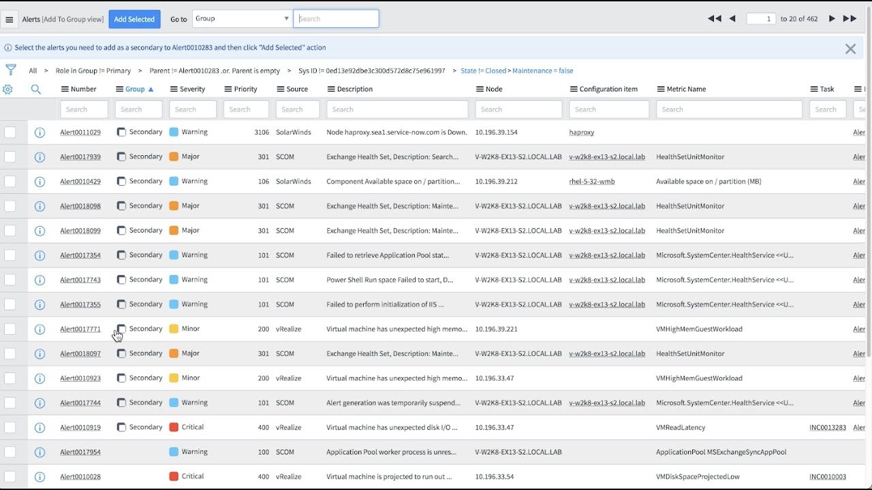872x490 pixels.
Task: Open Priority column menu icon
Action: click(228, 89)
